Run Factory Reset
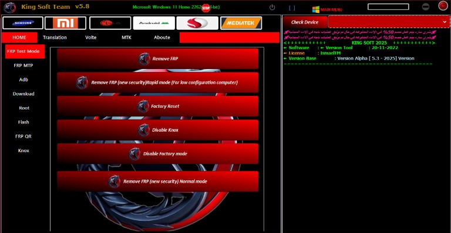Viewport: 451px width, 233px height. point(157,107)
